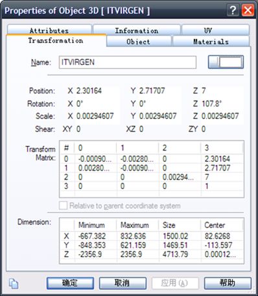This screenshot has height=296, width=258.
Task: Click Y maximum value 621.159
Action: point(133,245)
